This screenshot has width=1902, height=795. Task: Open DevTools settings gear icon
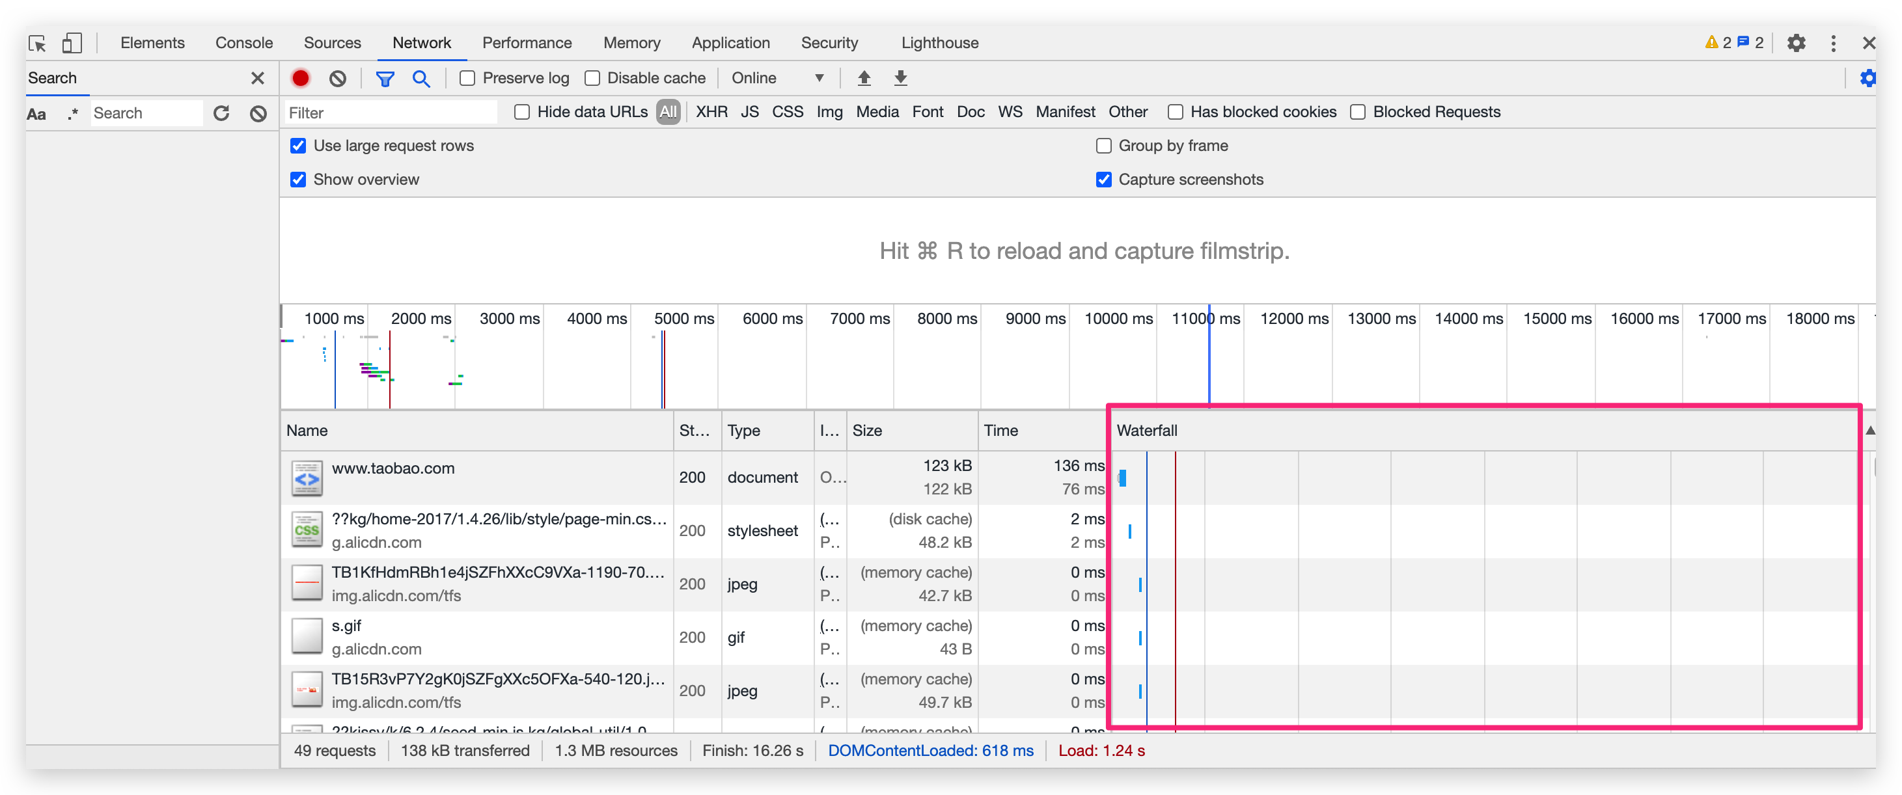(1796, 43)
